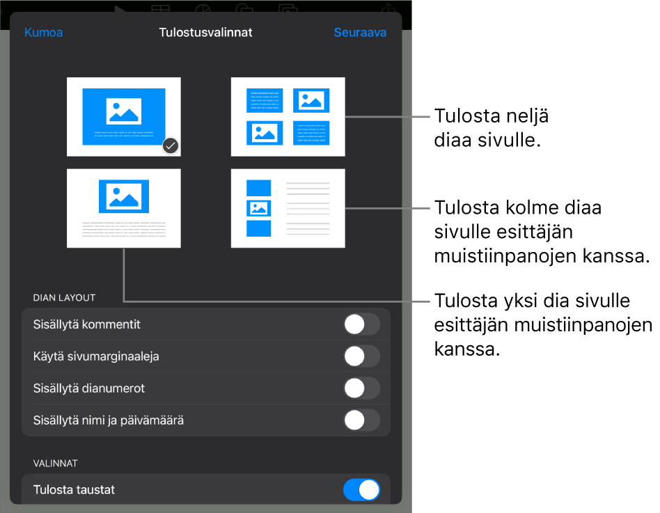Click the Sisällytä dianumerot label
The height and width of the screenshot is (513, 660).
tap(89, 388)
